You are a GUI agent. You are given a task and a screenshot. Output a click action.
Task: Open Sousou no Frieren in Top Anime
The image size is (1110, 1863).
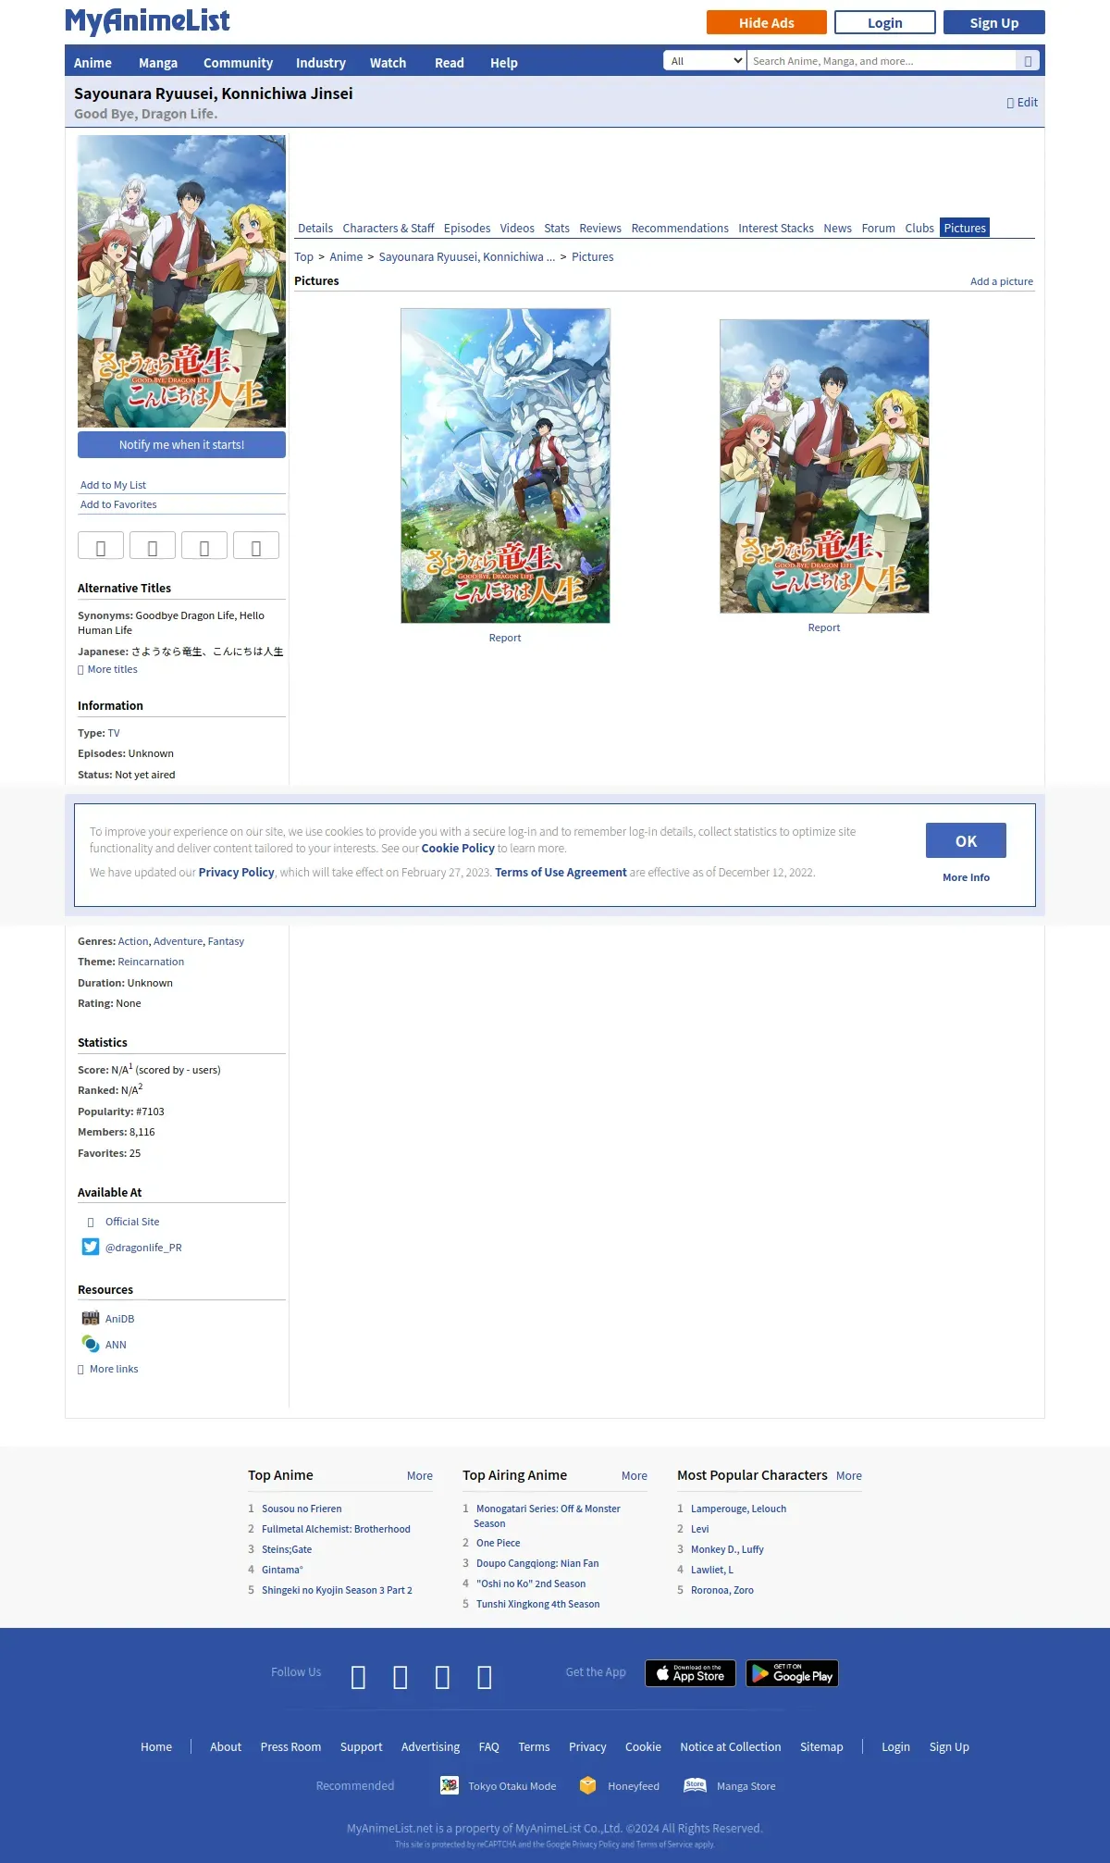302,1509
